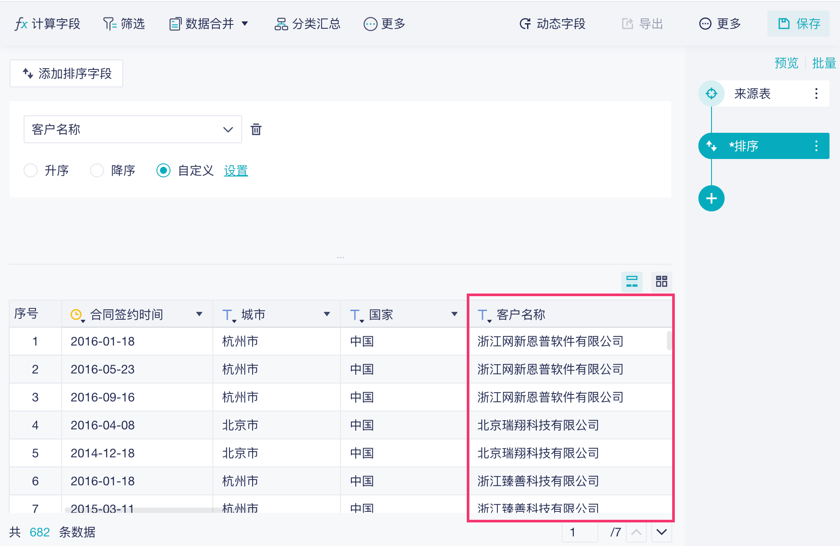This screenshot has height=546, width=840.
Task: Open the 筛选 filter tool
Action: [x=124, y=24]
